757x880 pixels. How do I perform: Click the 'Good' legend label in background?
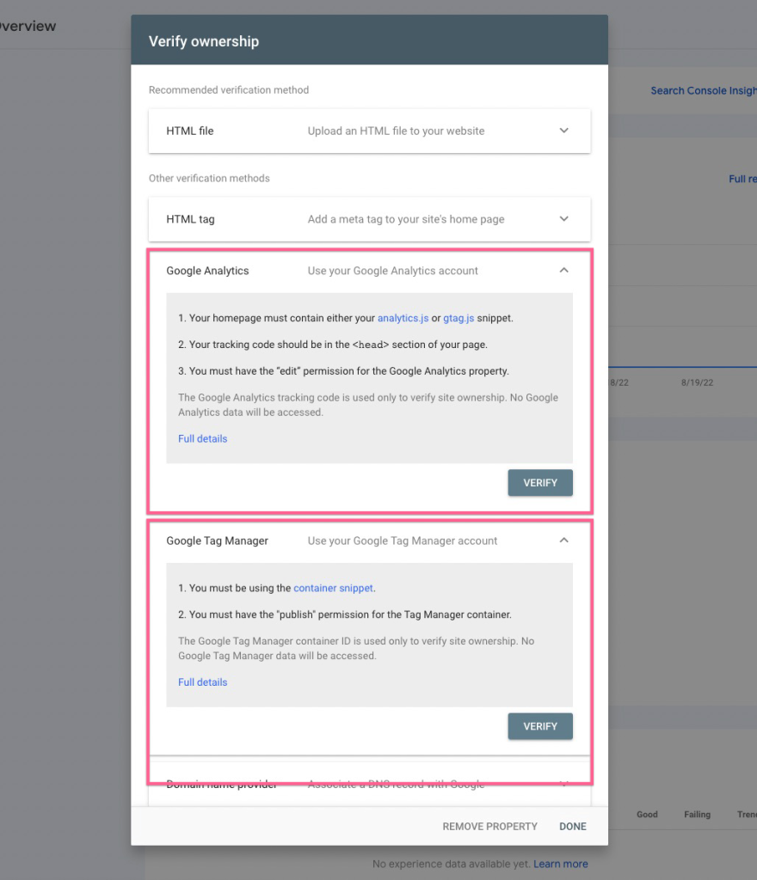(647, 814)
